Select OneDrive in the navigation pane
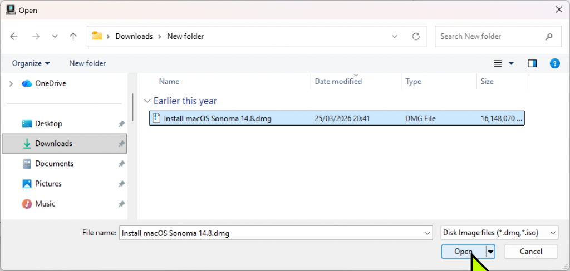The height and width of the screenshot is (271, 570). tap(51, 83)
